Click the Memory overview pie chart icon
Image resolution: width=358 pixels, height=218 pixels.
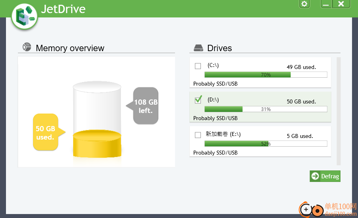(27, 47)
